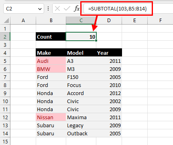Select cell C2 showing value 10
The height and width of the screenshot is (145, 173).
[x=81, y=37]
